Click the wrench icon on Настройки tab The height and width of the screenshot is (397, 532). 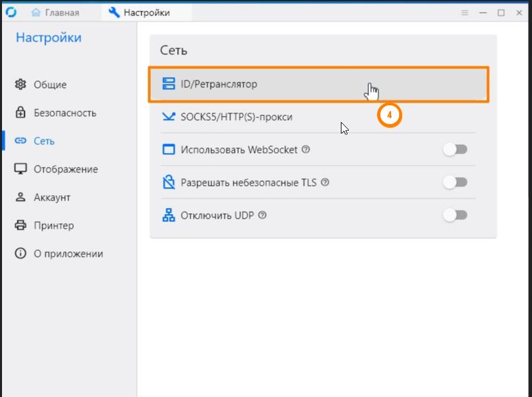[x=114, y=13]
